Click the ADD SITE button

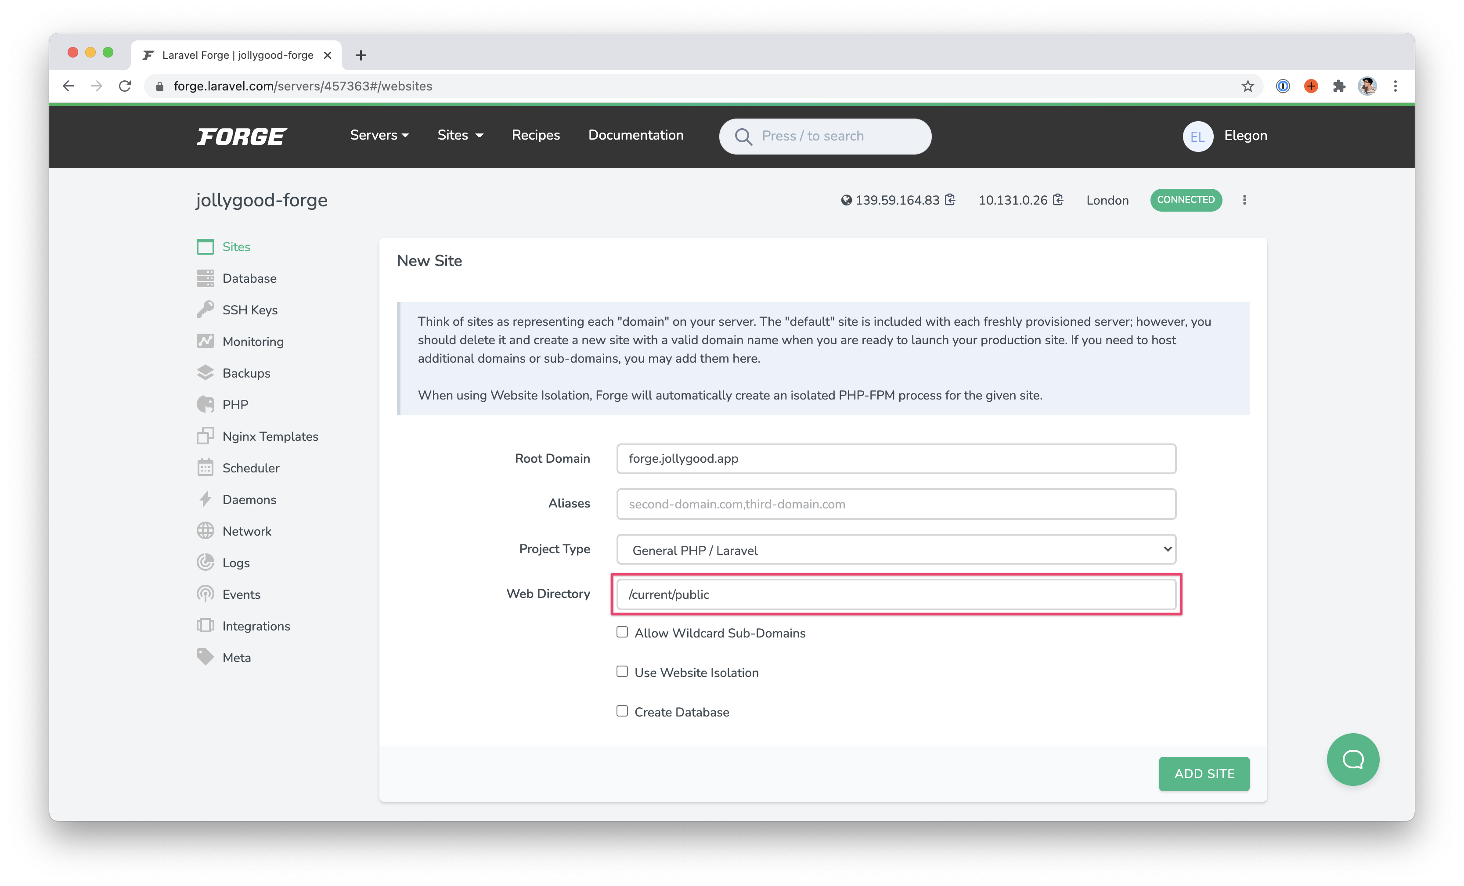(1204, 773)
